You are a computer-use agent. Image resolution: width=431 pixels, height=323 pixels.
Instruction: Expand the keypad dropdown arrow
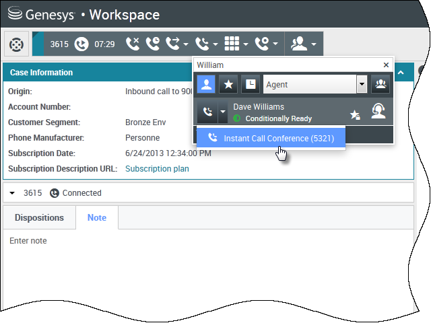click(x=246, y=44)
